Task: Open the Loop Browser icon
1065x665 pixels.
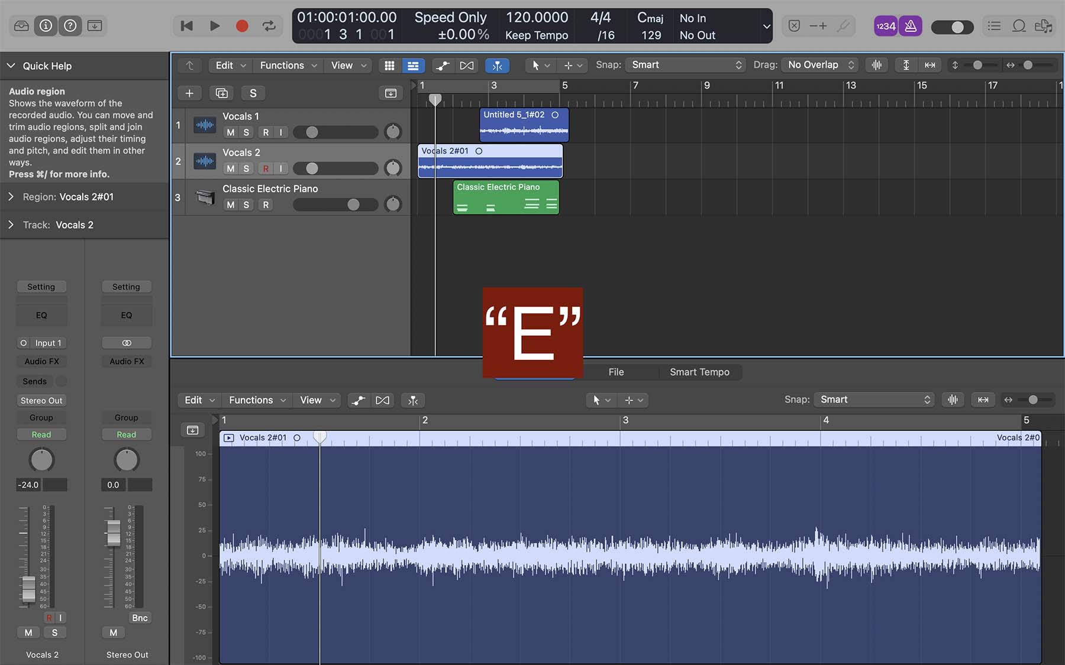Action: point(1018,26)
